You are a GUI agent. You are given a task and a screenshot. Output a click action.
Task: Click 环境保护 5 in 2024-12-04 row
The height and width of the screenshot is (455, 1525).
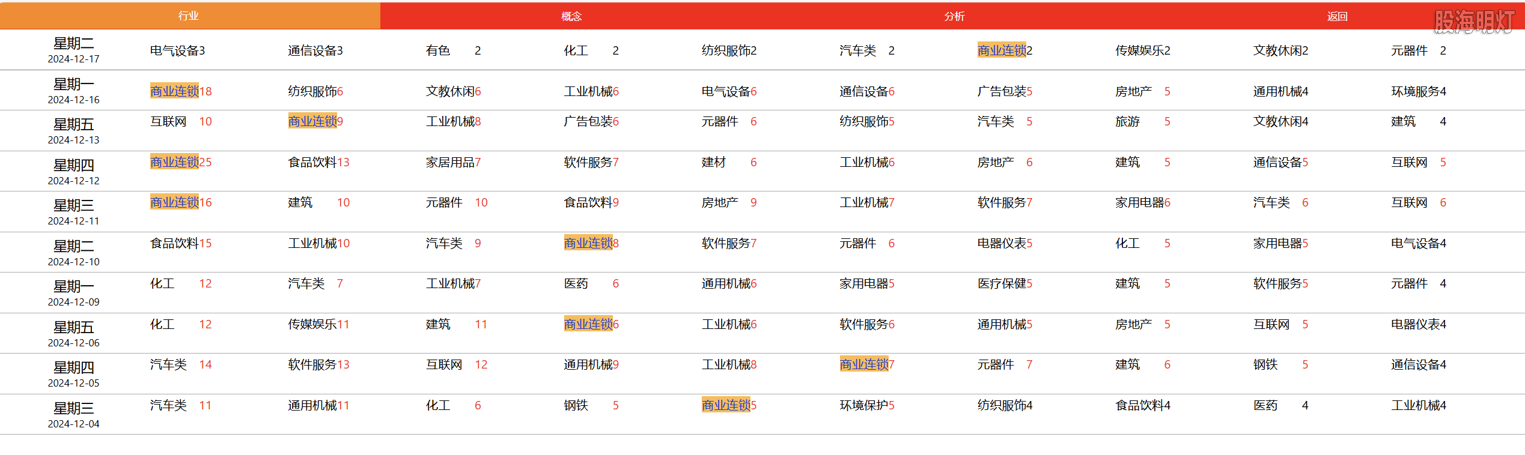867,405
